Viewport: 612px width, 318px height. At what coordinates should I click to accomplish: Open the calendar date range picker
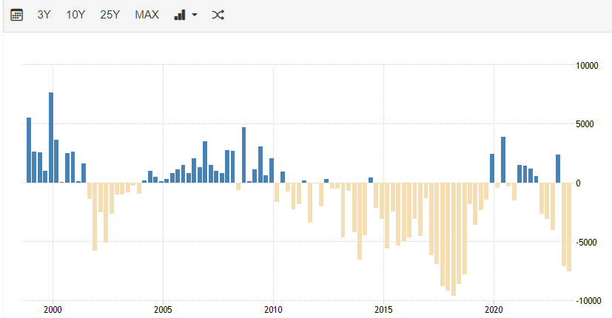click(x=17, y=15)
